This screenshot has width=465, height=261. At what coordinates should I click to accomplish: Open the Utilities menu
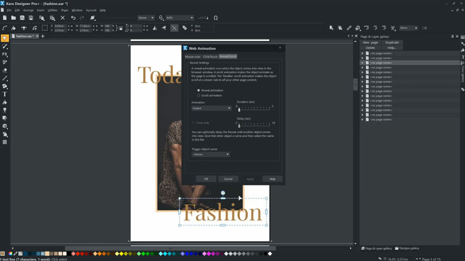click(52, 10)
